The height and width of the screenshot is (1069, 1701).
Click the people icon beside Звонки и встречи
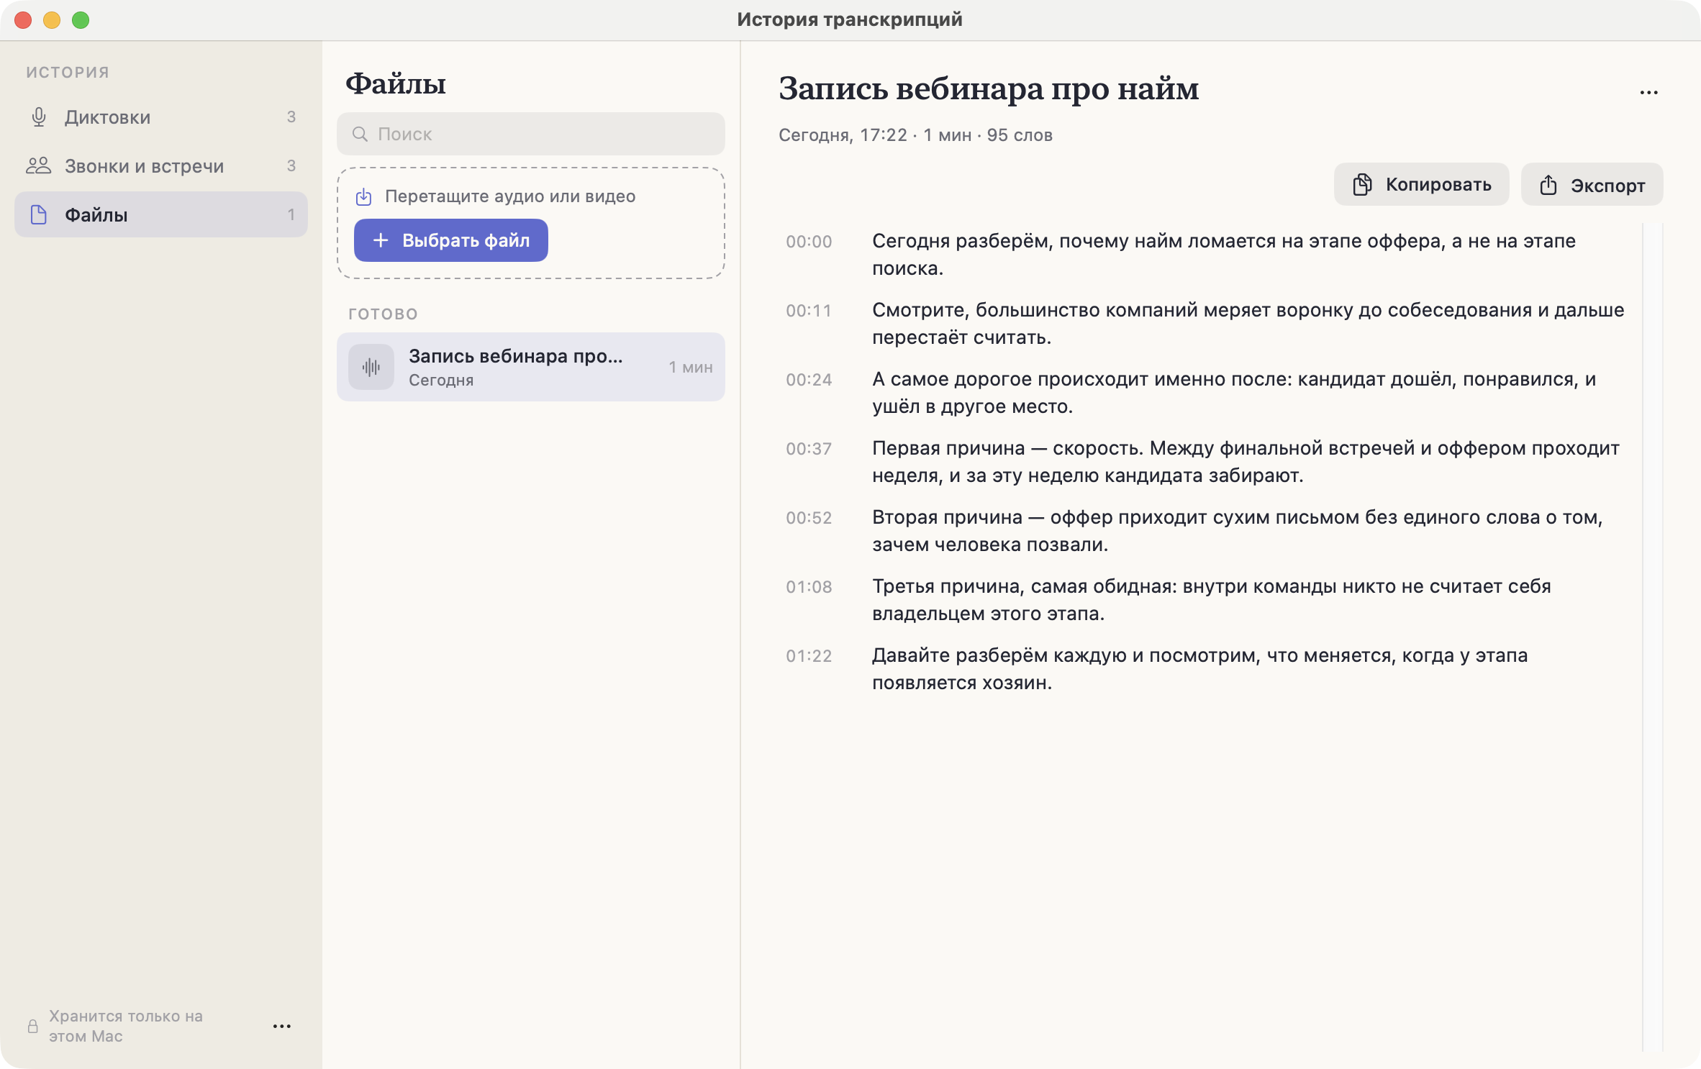tap(39, 165)
